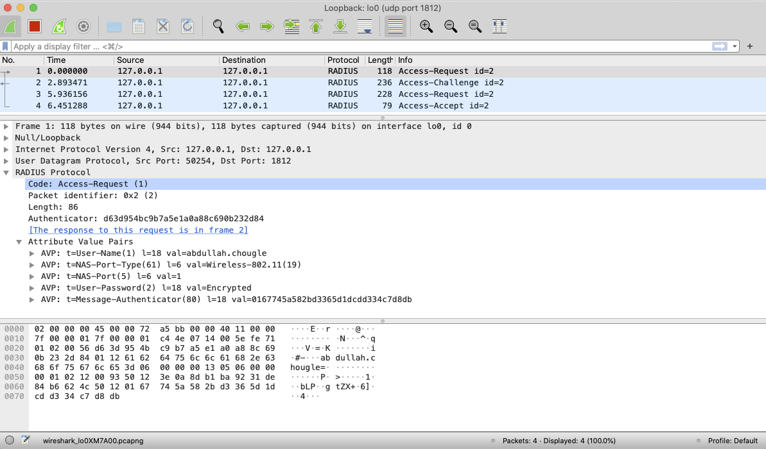Reload the current capture file
766x449 pixels.
pyautogui.click(x=187, y=26)
